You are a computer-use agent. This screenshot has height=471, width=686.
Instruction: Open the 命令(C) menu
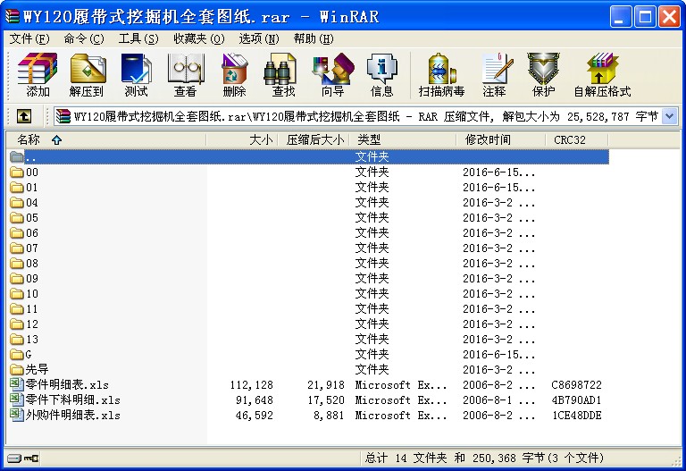pyautogui.click(x=84, y=39)
